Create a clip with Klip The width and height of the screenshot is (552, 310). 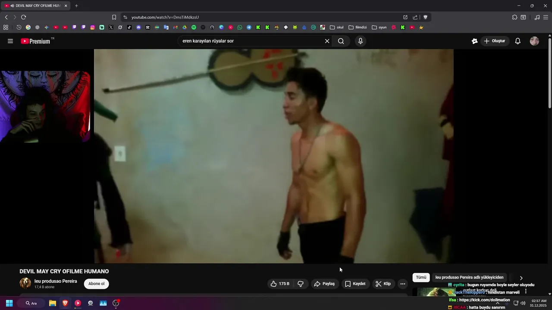pyautogui.click(x=383, y=284)
